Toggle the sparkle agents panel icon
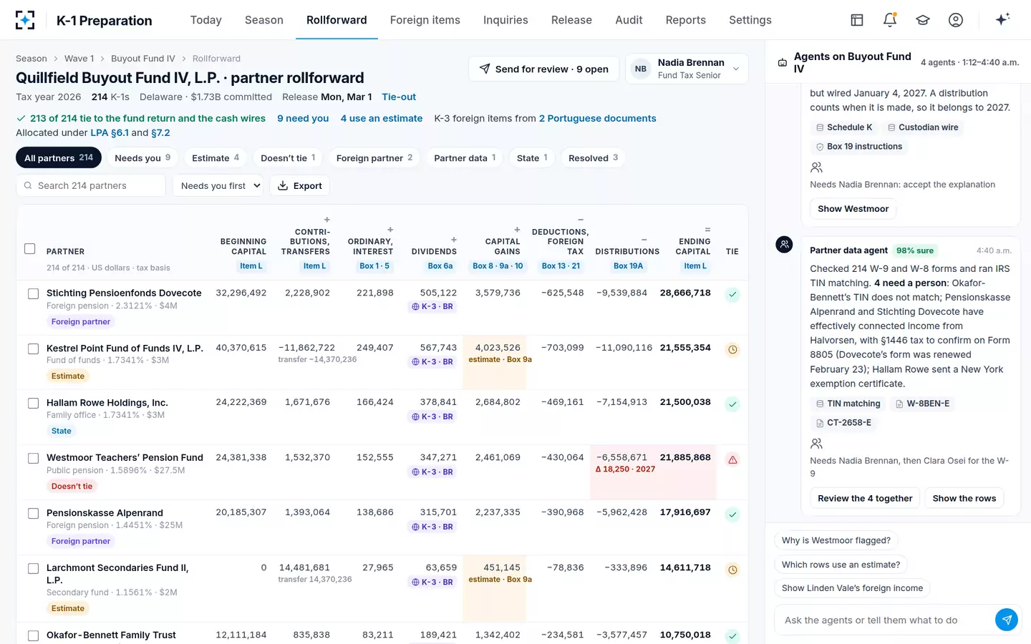1031x644 pixels. click(1002, 19)
